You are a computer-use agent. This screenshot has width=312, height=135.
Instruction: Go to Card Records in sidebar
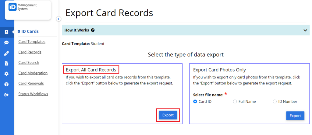[x=30, y=52]
